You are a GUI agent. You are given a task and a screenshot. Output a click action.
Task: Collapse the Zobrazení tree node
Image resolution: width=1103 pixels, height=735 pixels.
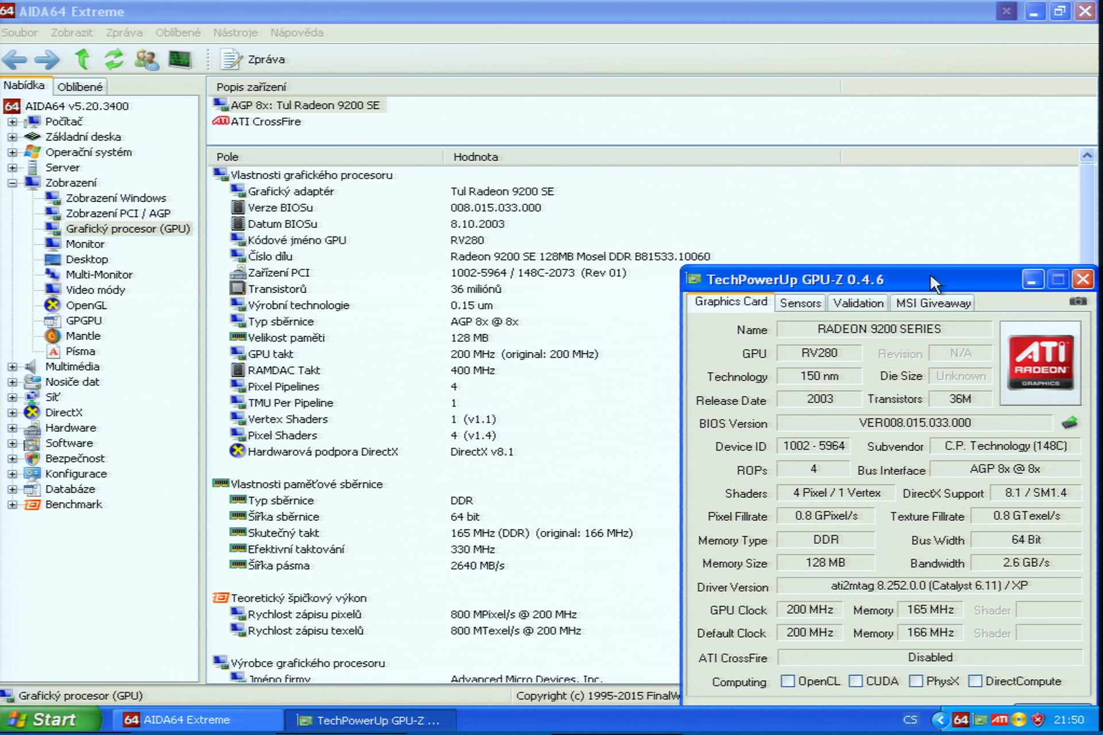[x=12, y=183]
